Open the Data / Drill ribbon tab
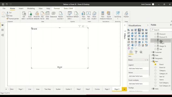The image size is (172, 97). point(68,8)
